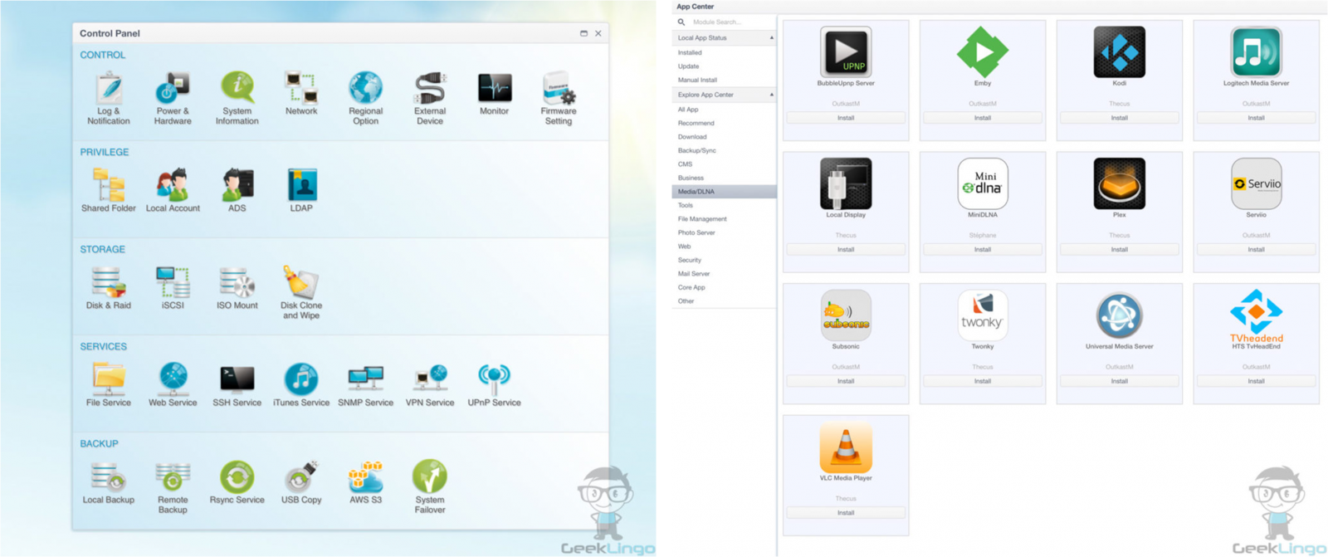
Task: Install Universal Media Server
Action: pyautogui.click(x=1120, y=381)
